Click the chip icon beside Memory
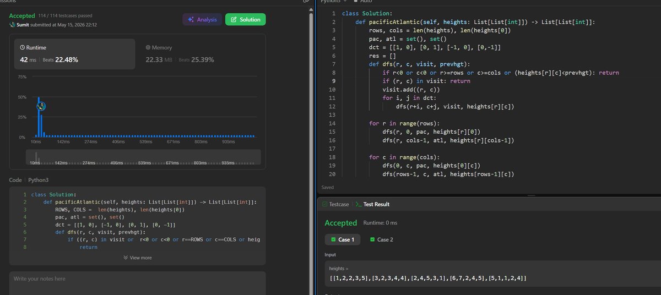 coord(148,48)
